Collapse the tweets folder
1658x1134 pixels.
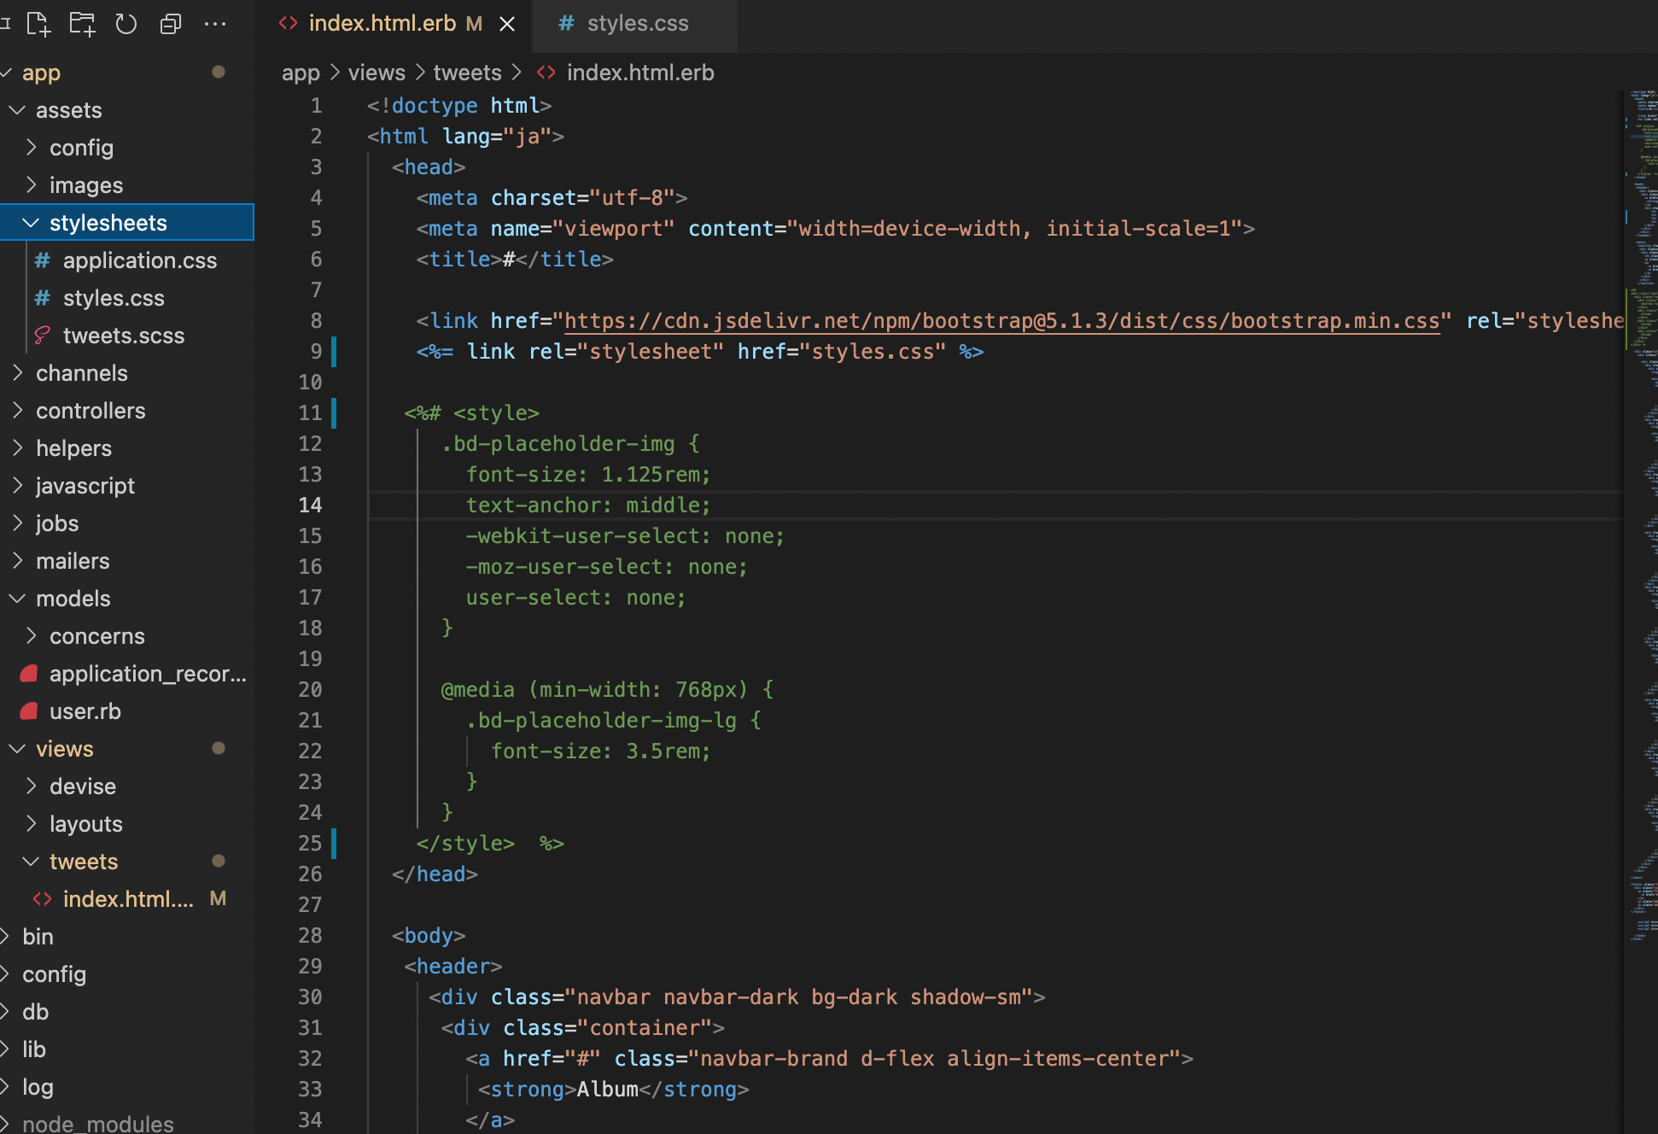pos(31,862)
